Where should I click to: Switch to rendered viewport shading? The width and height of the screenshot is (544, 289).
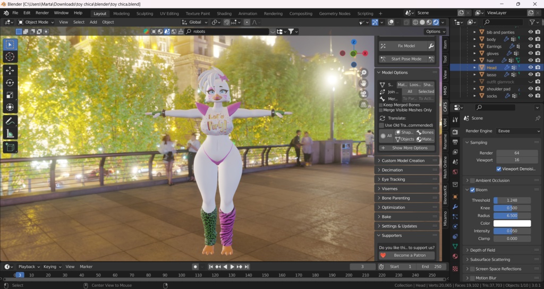click(x=436, y=22)
